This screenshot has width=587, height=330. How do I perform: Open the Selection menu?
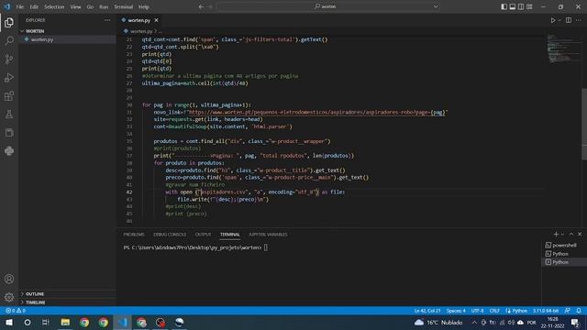[x=54, y=6]
